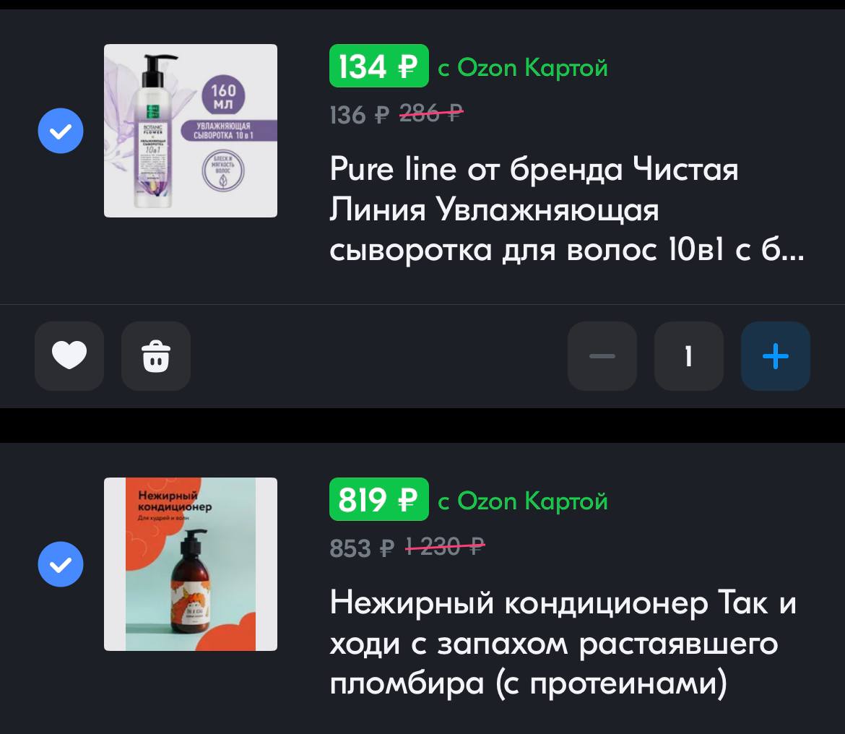This screenshot has height=734, width=845.
Task: Open Нежирный кондиционер product title
Action: pyautogui.click(x=563, y=642)
